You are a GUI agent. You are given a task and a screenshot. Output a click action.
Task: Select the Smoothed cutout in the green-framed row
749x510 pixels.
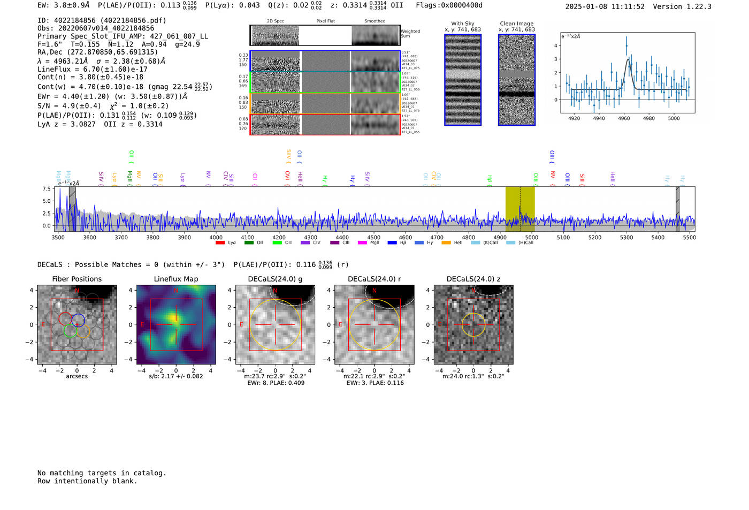point(376,82)
